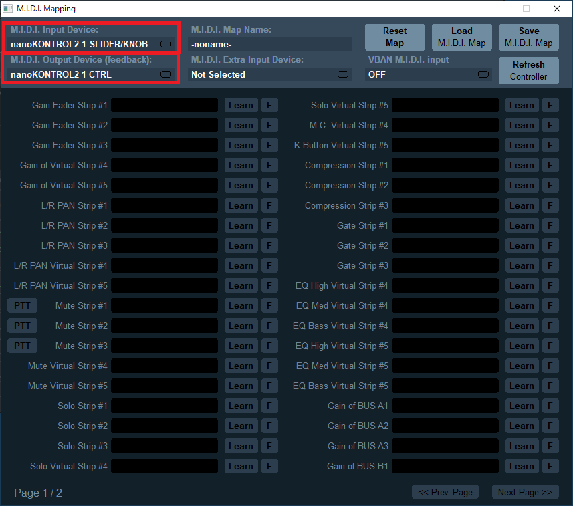
Task: Toggle PTT for Mute Strip #1
Action: (x=22, y=305)
